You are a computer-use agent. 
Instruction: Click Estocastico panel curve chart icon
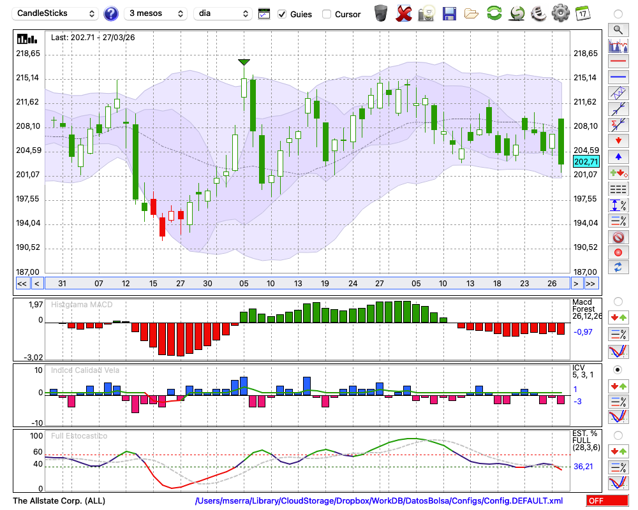point(618,483)
